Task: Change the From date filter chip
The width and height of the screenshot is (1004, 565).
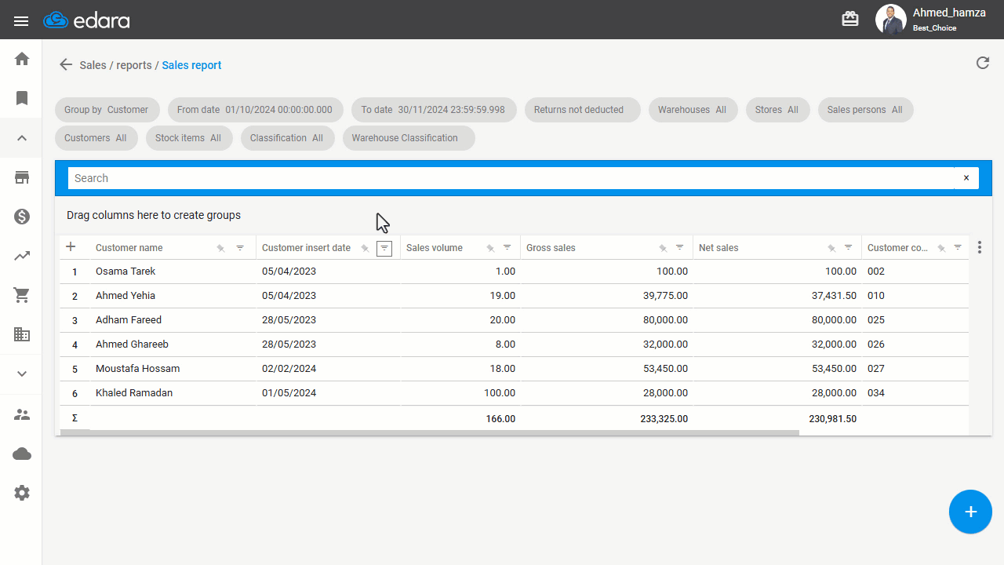Action: click(256, 110)
